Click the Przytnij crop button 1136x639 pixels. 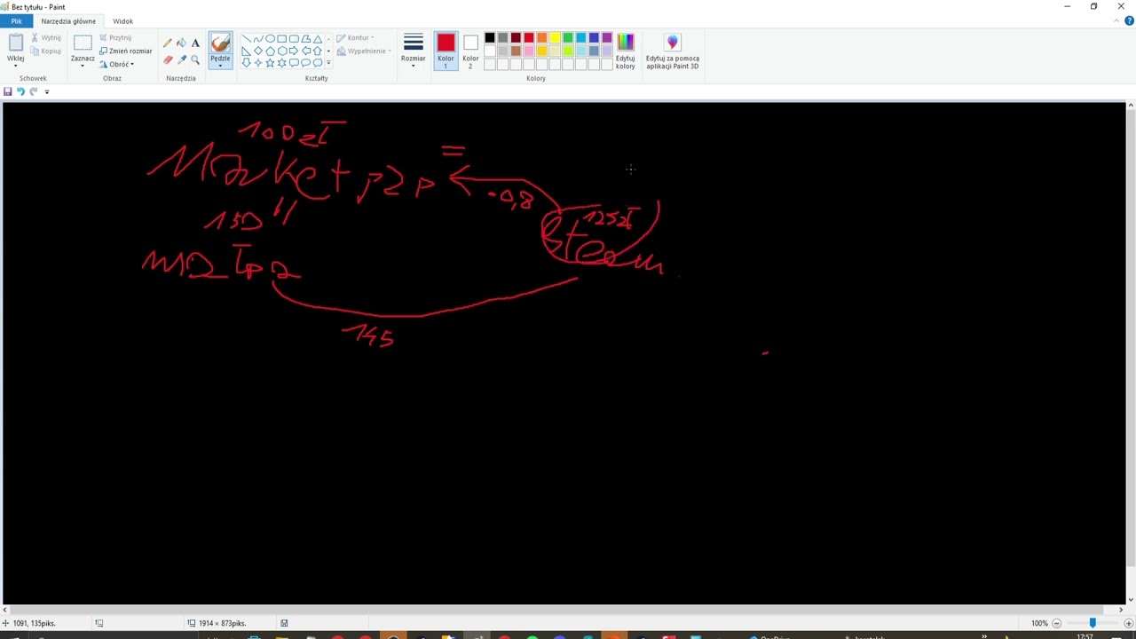[x=115, y=37]
